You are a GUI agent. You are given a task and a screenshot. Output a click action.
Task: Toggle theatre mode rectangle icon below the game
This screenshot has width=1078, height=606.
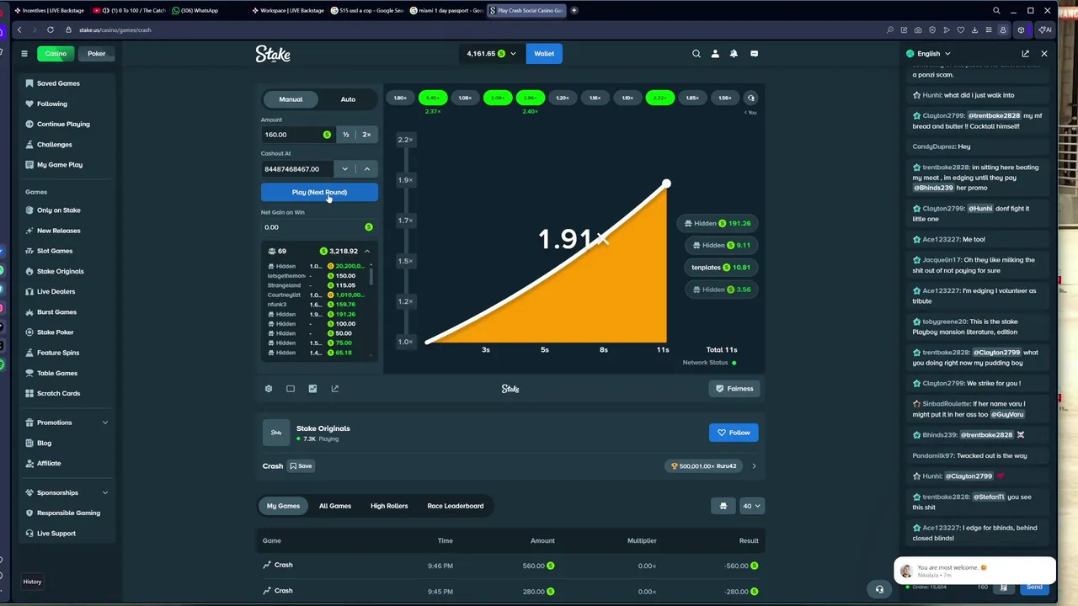[291, 389]
